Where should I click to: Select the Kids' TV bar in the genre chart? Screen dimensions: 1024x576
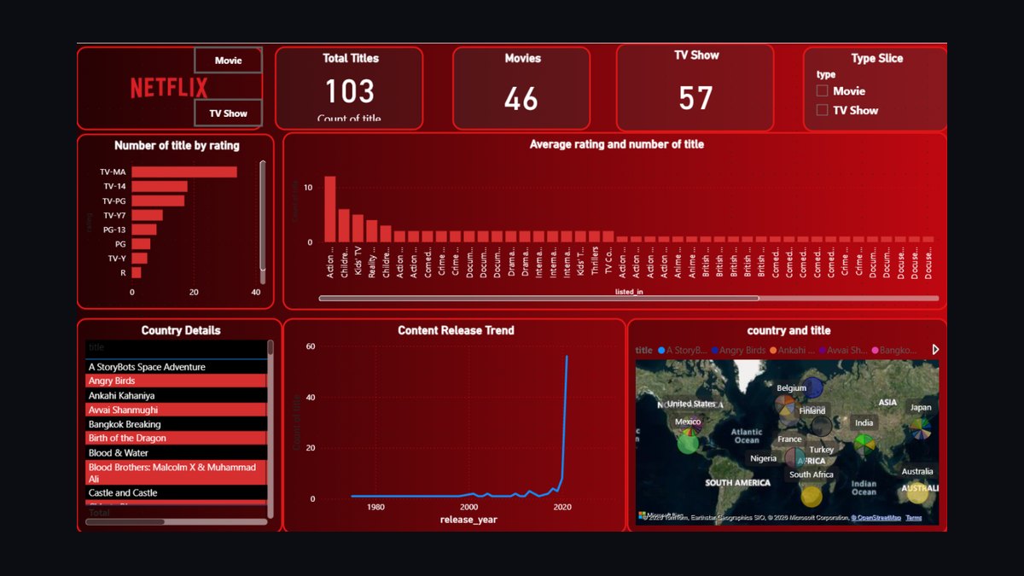coord(358,229)
